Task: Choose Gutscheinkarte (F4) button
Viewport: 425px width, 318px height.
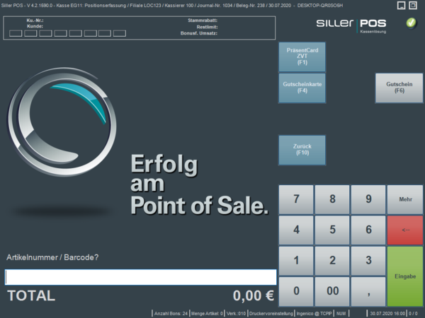Action: (x=302, y=88)
